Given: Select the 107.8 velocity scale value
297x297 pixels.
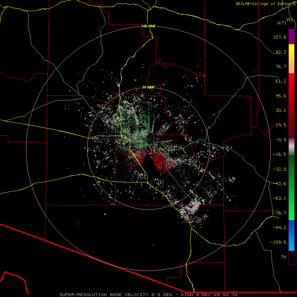Looking at the screenshot, I should (280, 37).
